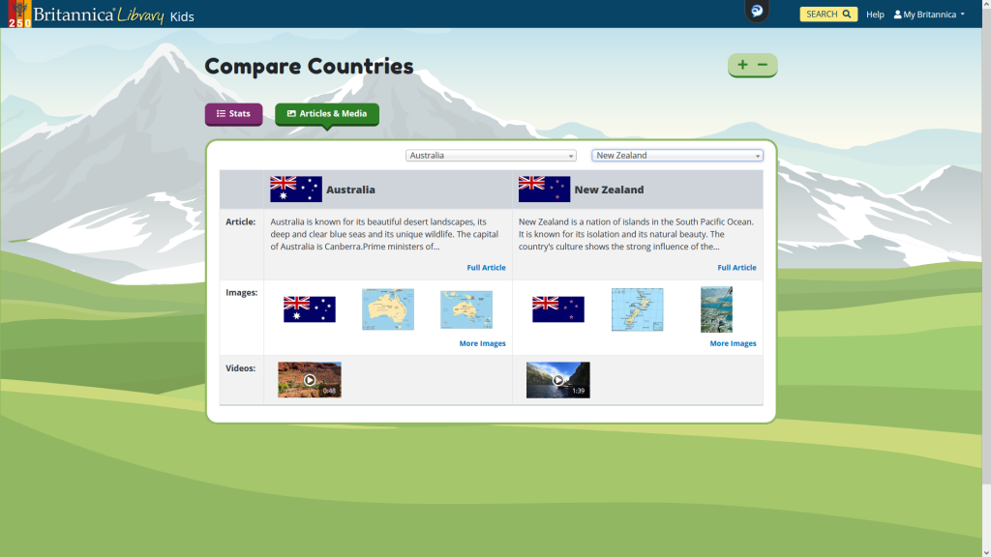The width and height of the screenshot is (991, 557).
Task: Open the New Zealand country dropdown
Action: pos(677,156)
